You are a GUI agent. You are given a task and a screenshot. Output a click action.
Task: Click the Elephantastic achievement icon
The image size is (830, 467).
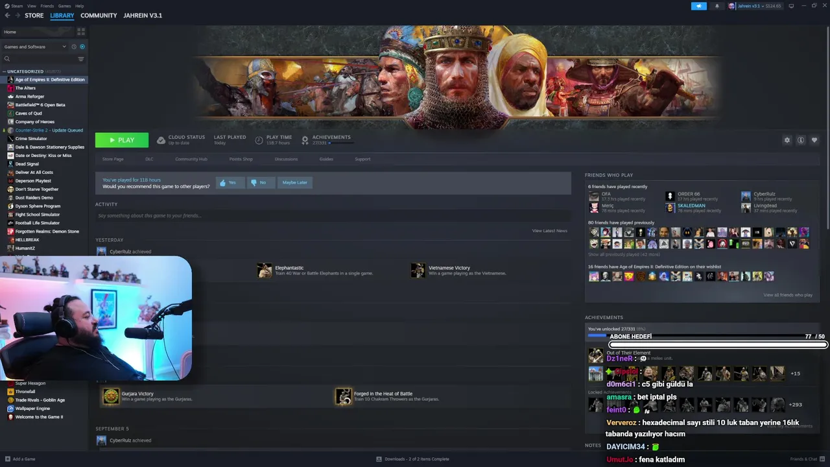pyautogui.click(x=265, y=270)
